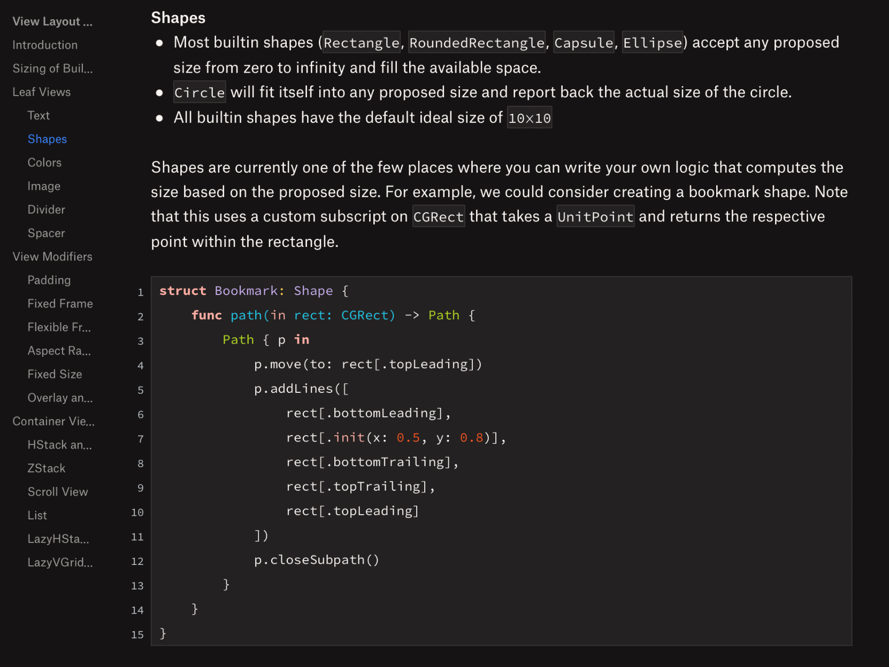Viewport: 889px width, 667px height.
Task: Click inside the Bookmark struct code block
Action: [588, 460]
